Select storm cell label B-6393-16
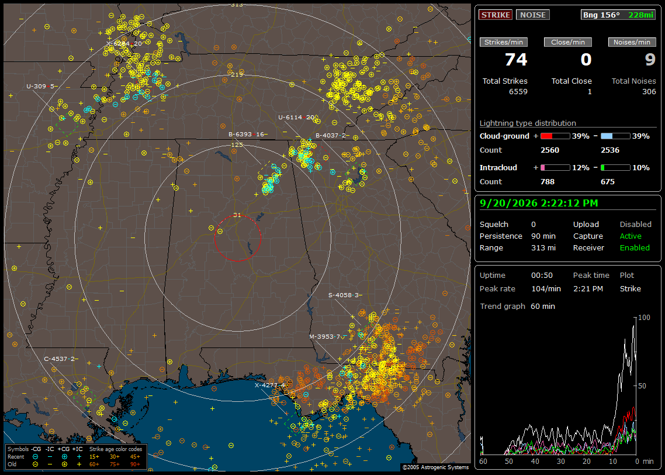This screenshot has height=475, width=665. 247,134
